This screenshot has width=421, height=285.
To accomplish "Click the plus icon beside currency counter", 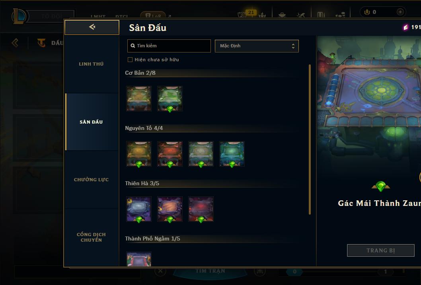I will [x=400, y=12].
